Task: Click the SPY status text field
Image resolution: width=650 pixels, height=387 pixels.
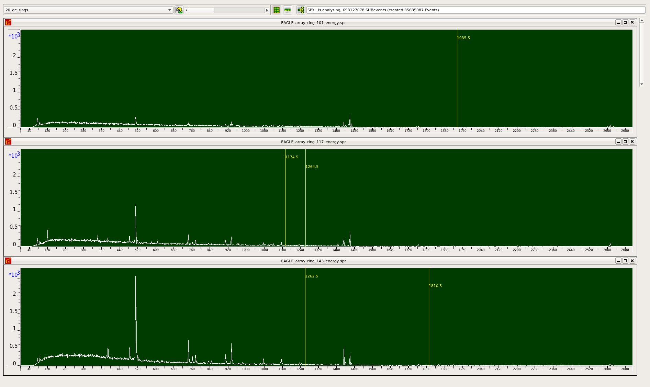Action: click(475, 10)
